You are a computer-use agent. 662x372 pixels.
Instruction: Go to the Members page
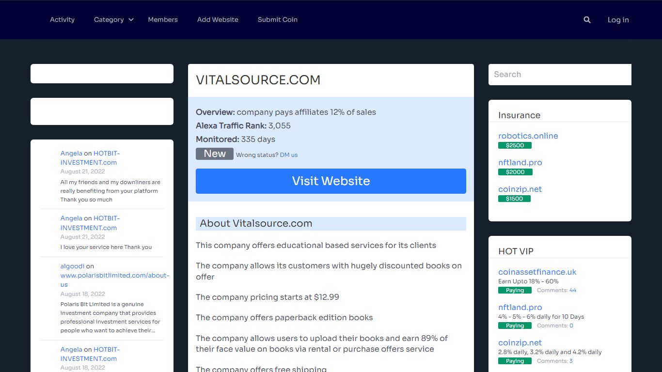tap(163, 20)
